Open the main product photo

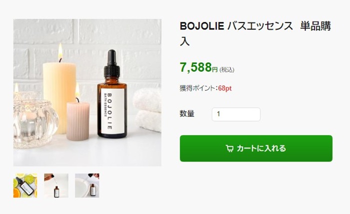point(87,93)
